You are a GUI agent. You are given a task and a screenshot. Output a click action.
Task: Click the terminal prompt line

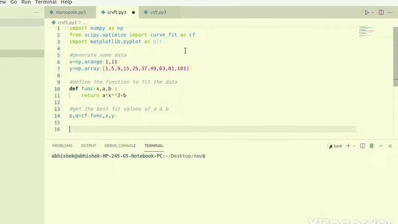tap(128, 156)
